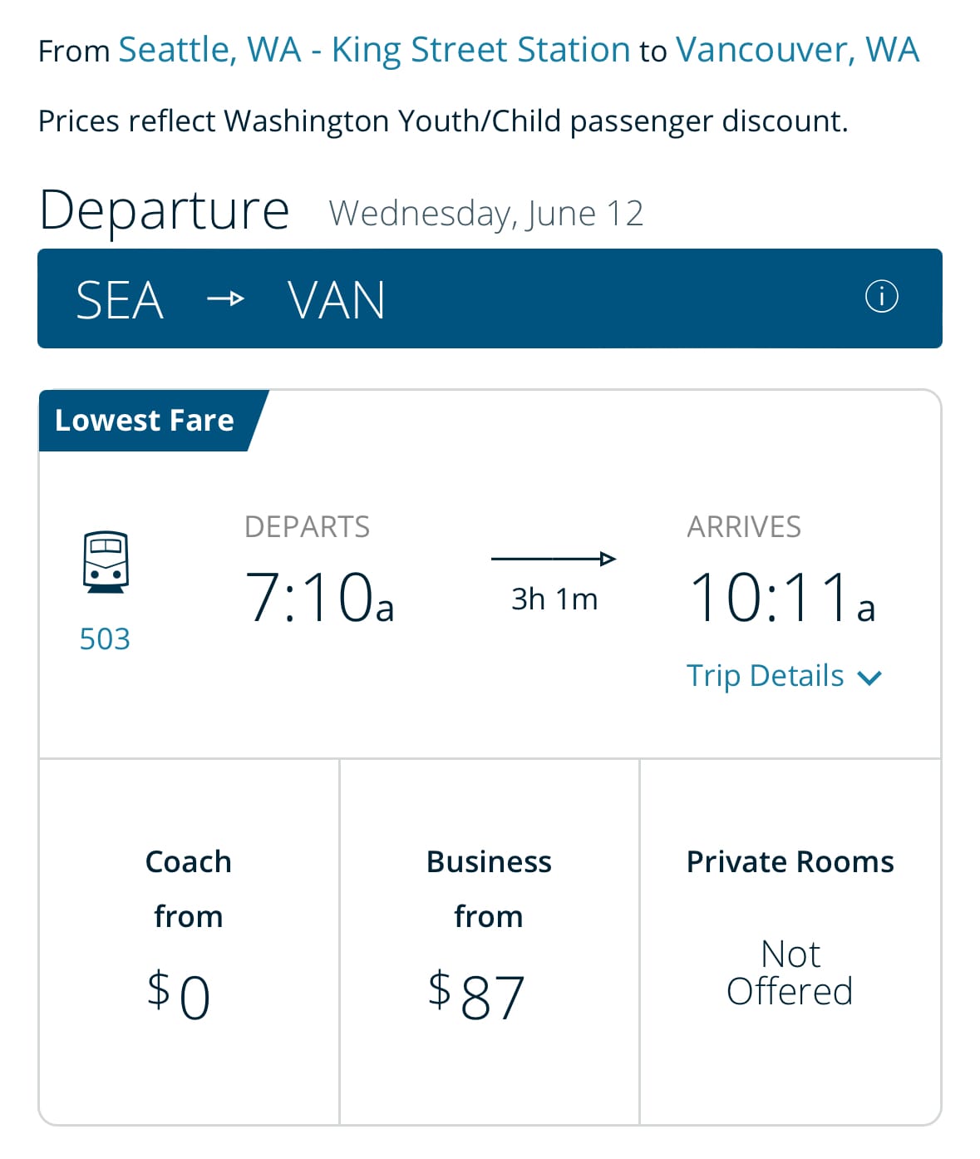Click the VAN destination code in header
This screenshot has width=980, height=1159.
337,300
